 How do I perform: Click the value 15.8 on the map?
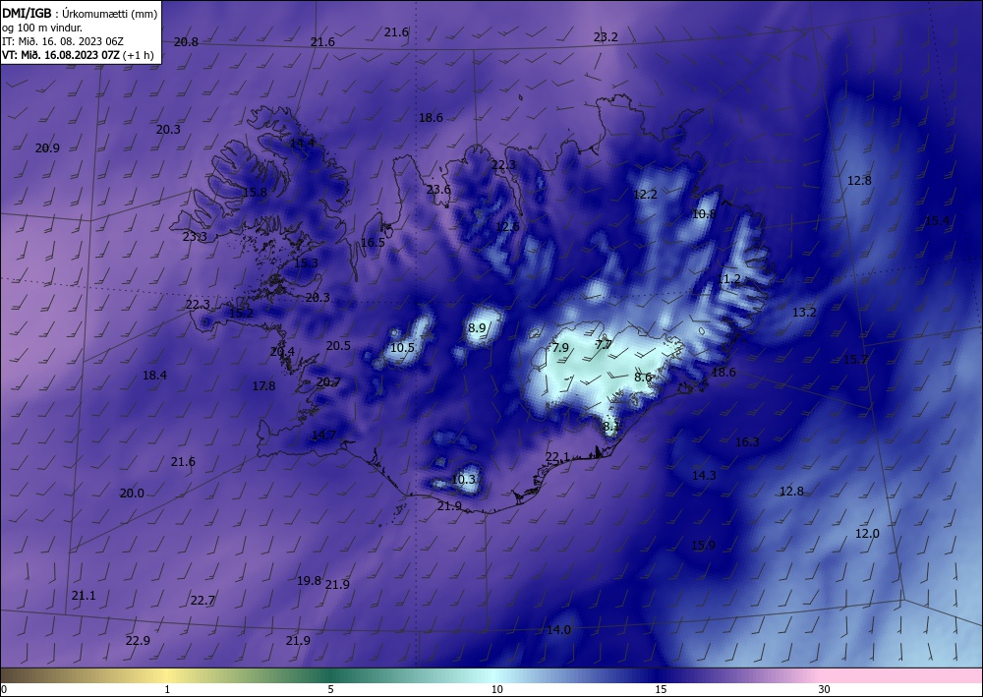tap(255, 192)
